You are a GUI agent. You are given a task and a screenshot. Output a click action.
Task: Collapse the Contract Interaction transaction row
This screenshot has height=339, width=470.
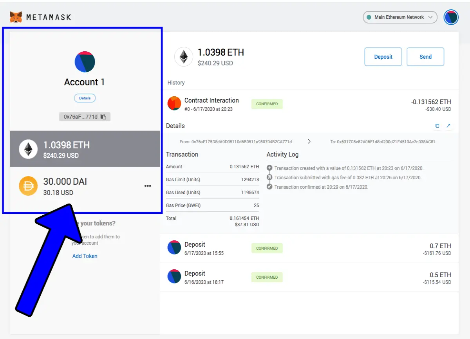click(x=309, y=104)
